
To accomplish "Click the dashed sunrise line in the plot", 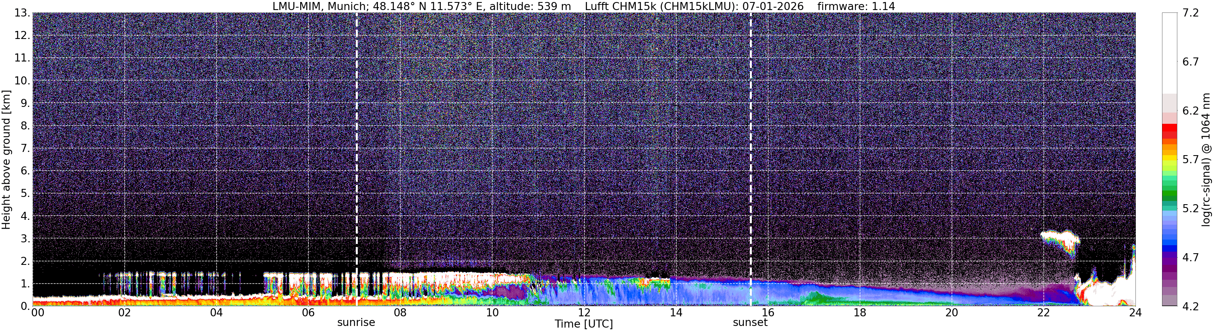I will click(x=356, y=159).
